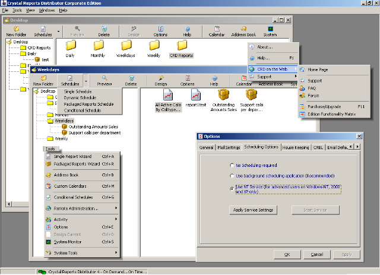The height and width of the screenshot is (275, 380).
Task: Open Schedules dropdown arrow in Weekdays window
Action: click(85, 81)
